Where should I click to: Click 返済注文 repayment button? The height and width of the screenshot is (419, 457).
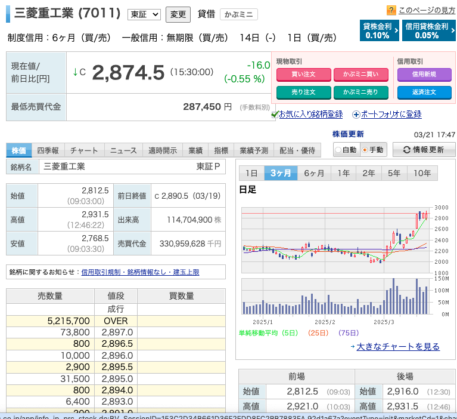tap(424, 93)
